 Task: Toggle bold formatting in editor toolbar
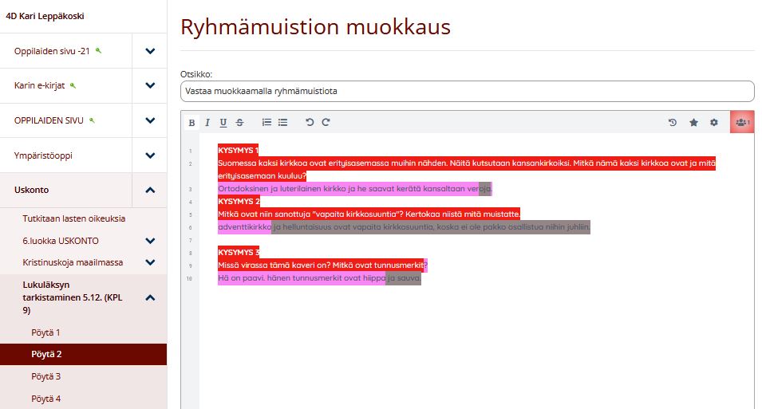coord(191,123)
